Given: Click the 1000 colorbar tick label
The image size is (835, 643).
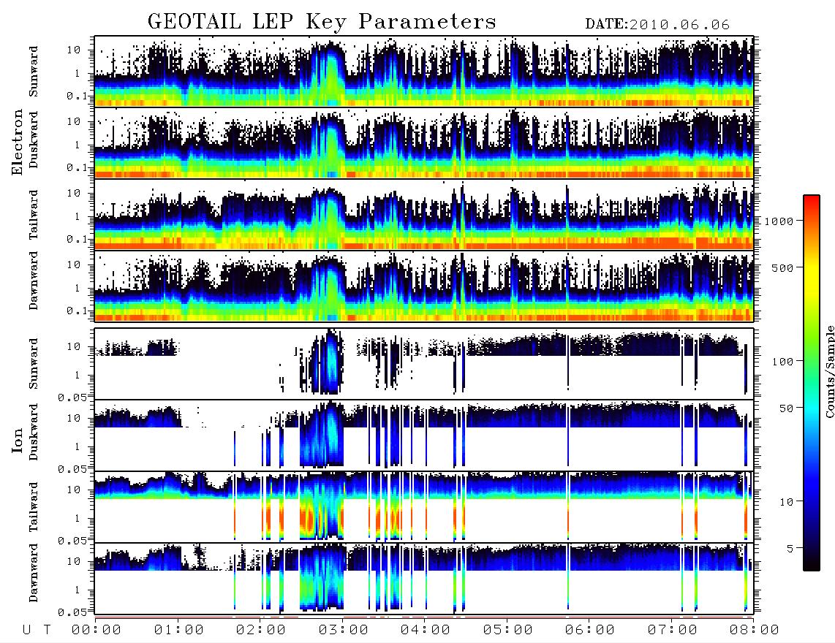Looking at the screenshot, I should pos(779,221).
